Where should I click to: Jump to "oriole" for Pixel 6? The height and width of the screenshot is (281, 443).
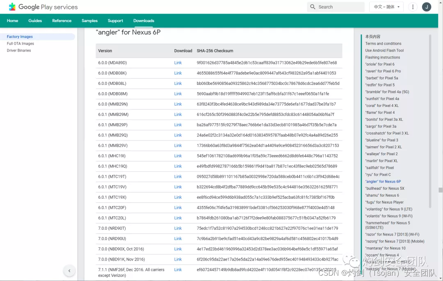[380, 64]
